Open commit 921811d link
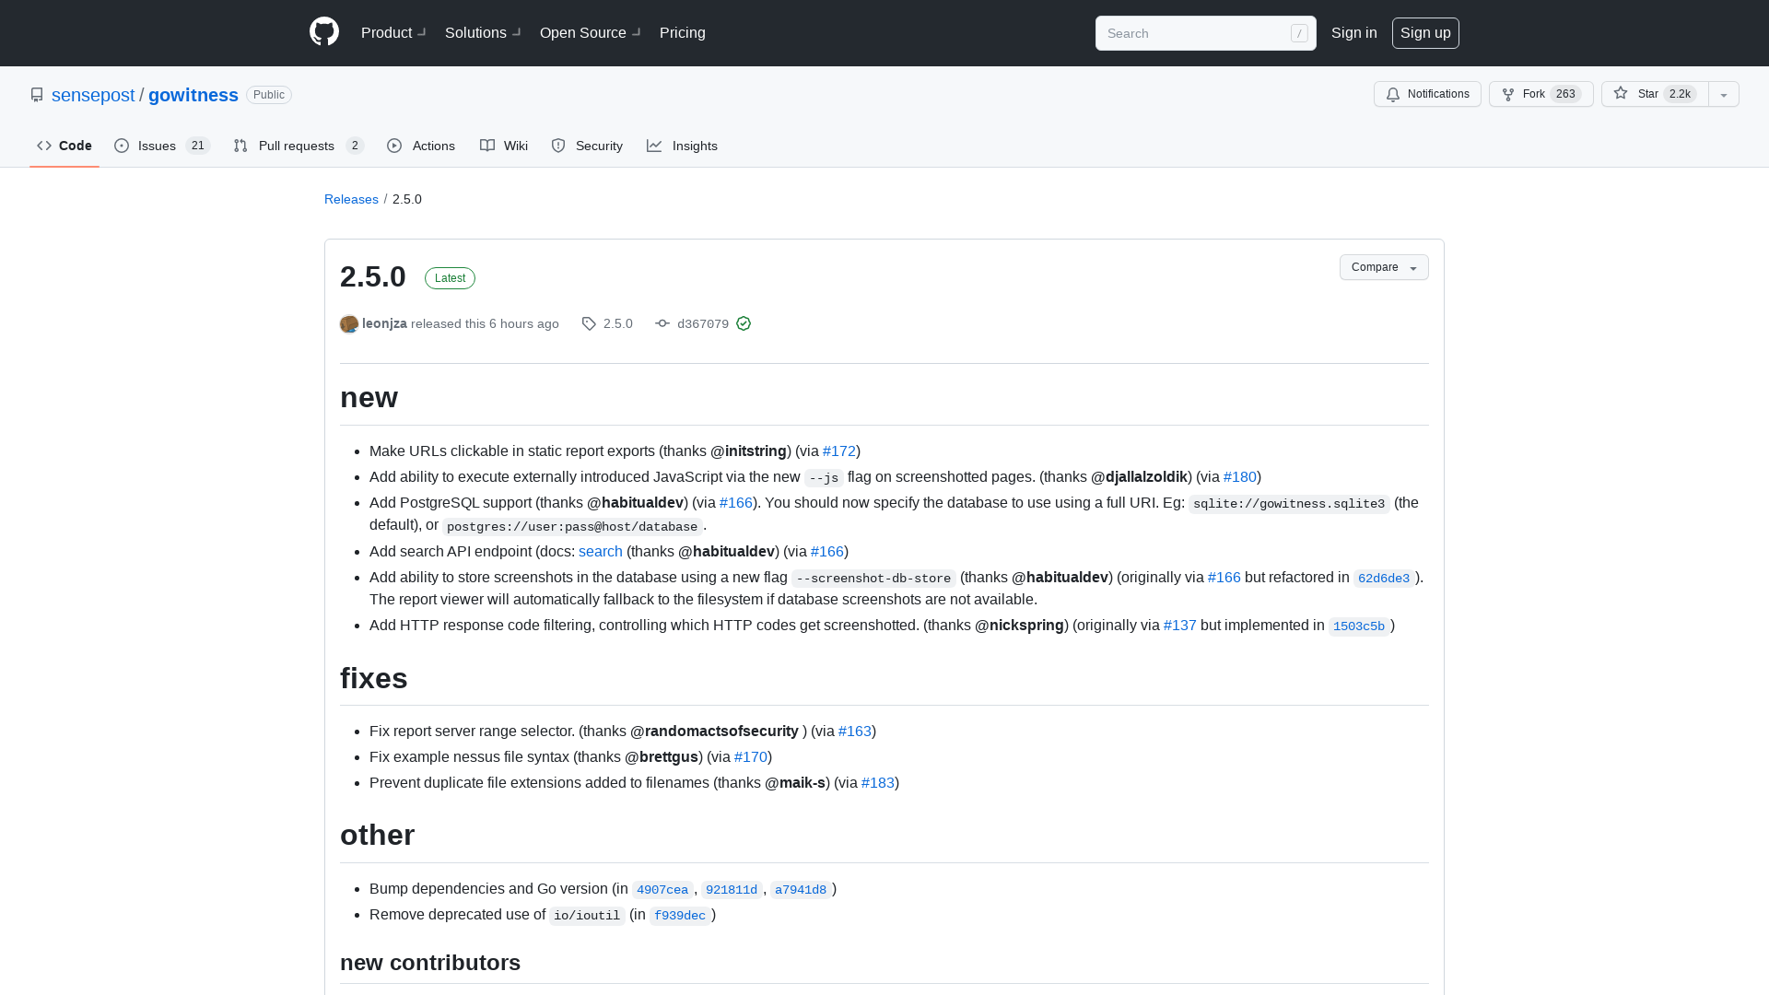Image resolution: width=1769 pixels, height=995 pixels. click(732, 889)
